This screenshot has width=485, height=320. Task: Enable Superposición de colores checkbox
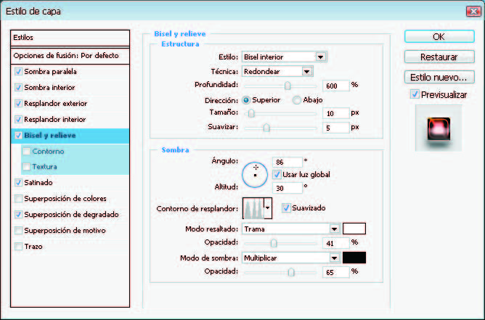point(19,199)
